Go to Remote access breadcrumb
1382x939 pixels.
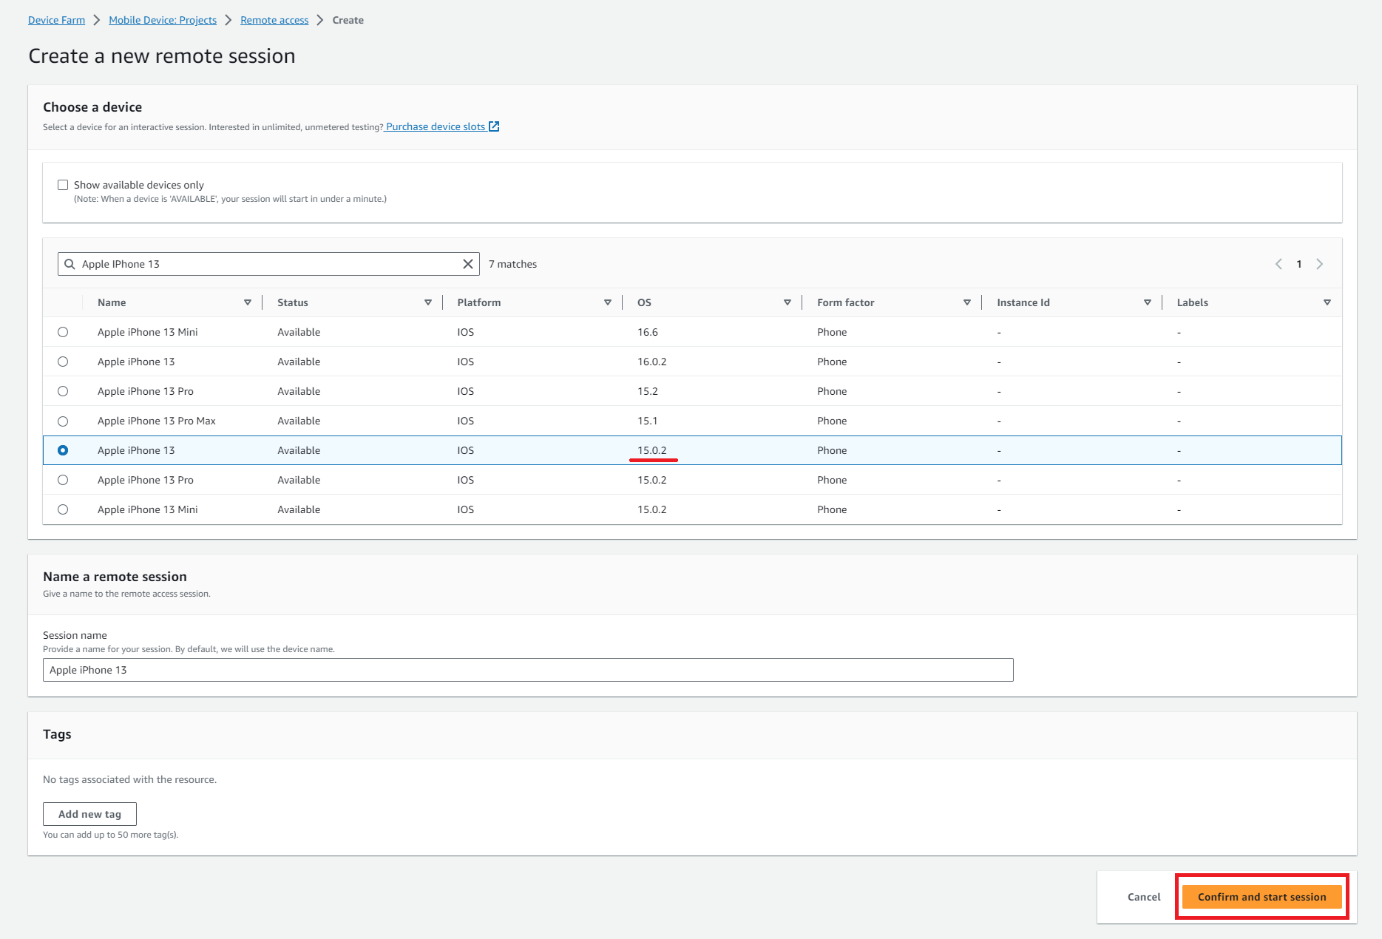click(274, 20)
